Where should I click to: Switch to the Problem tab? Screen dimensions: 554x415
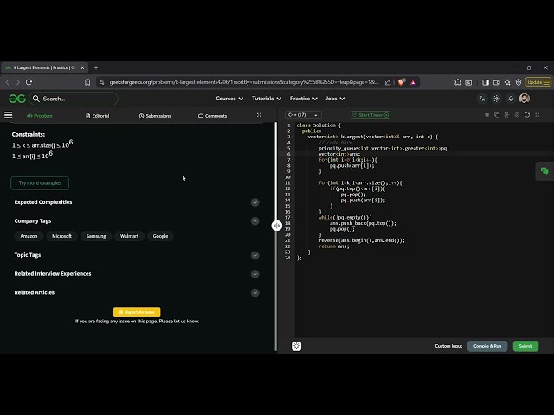pos(40,116)
